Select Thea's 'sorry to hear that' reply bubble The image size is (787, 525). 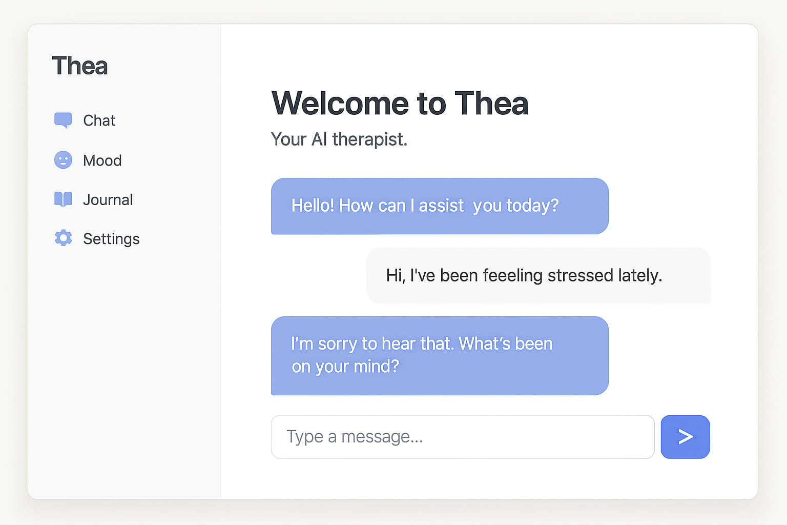440,355
